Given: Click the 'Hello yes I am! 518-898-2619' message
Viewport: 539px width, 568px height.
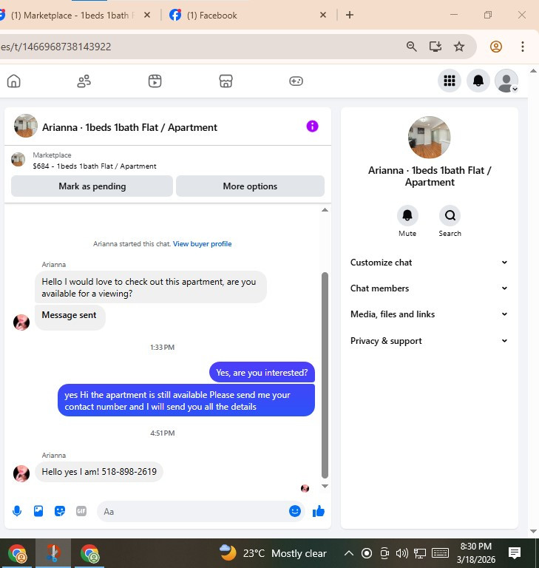Looking at the screenshot, I should [x=99, y=472].
